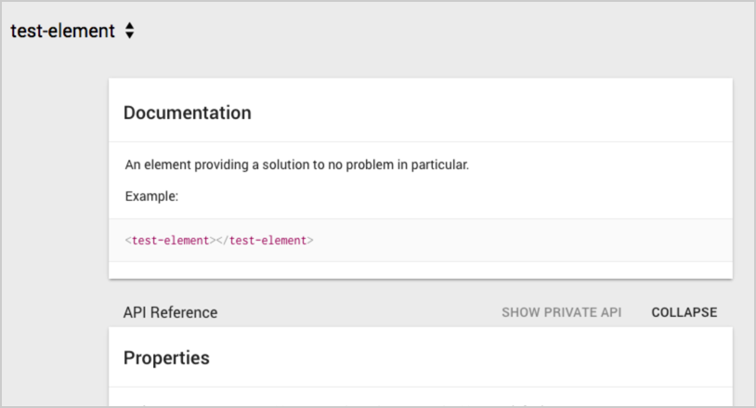
Task: Select the Properties section heading
Action: pyautogui.click(x=166, y=358)
